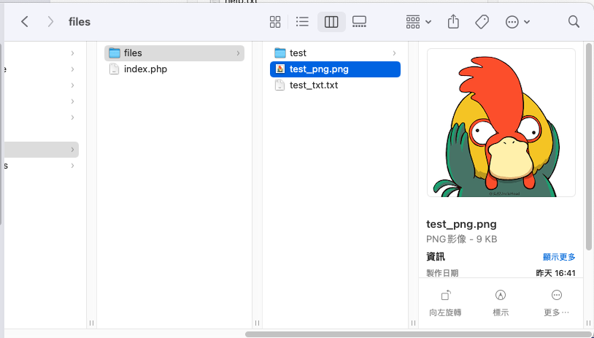Click the horizontal scrollbar at bottom
Screen dimensions: 594x338
pyautogui.click(x=420, y=334)
